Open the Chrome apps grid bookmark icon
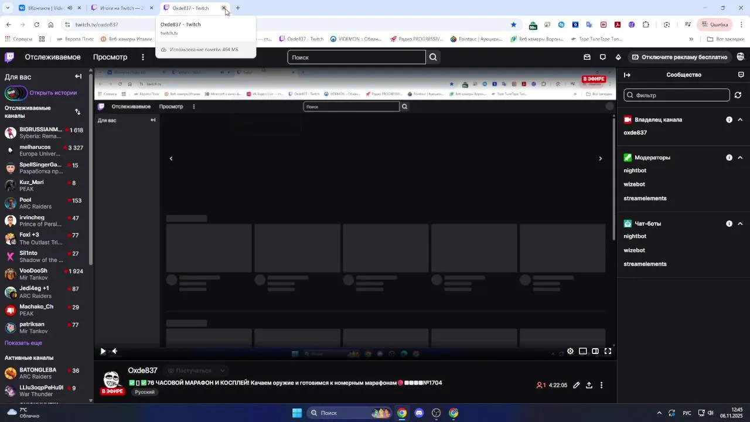750x422 pixels. pos(42,39)
